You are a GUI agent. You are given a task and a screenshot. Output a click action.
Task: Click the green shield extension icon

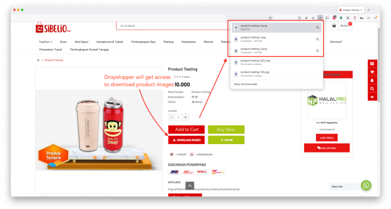[x=341, y=18]
